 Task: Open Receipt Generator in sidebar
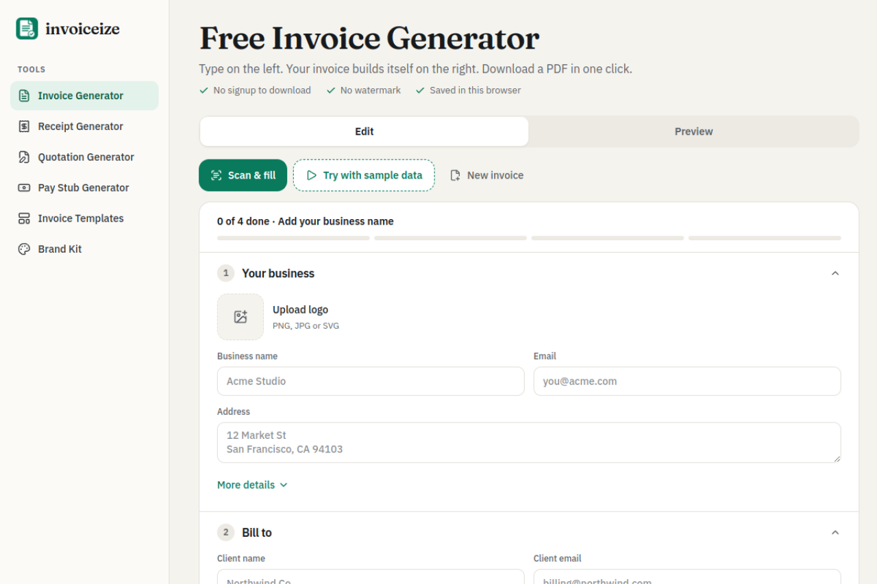tap(84, 127)
